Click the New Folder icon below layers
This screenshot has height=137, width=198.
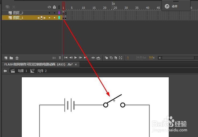tap(11, 58)
